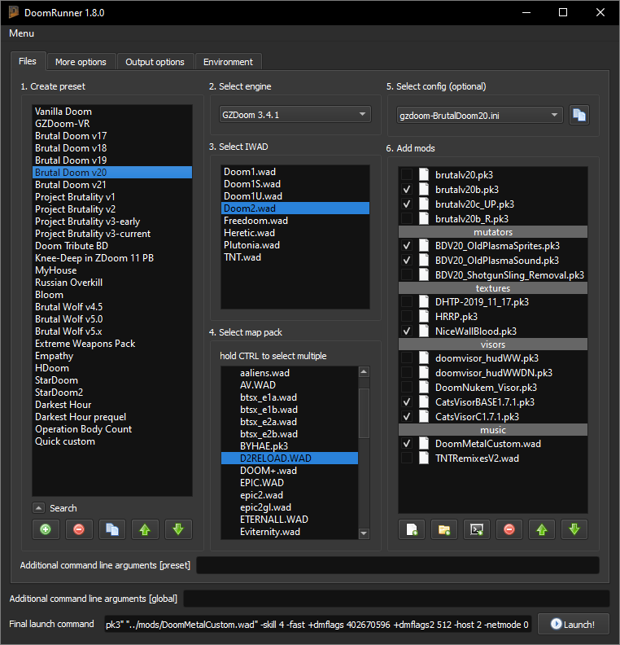Image resolution: width=620 pixels, height=645 pixels.
Task: Move preset up in list
Action: 145,529
